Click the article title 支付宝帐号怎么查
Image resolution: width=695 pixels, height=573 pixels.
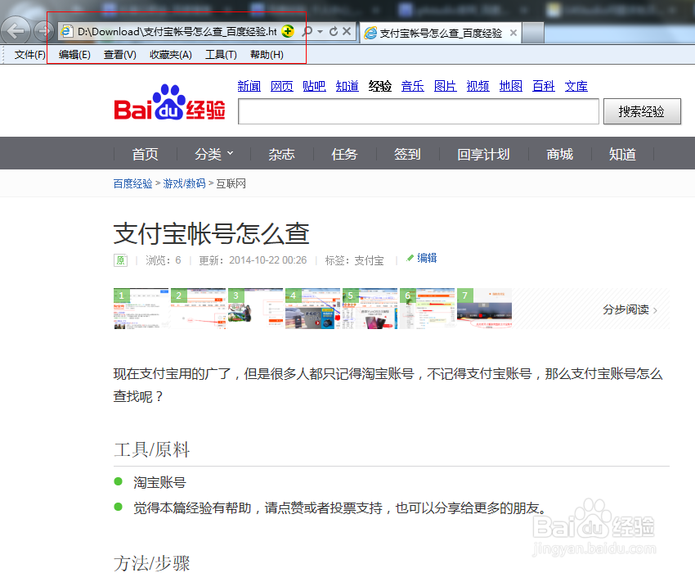pyautogui.click(x=212, y=233)
